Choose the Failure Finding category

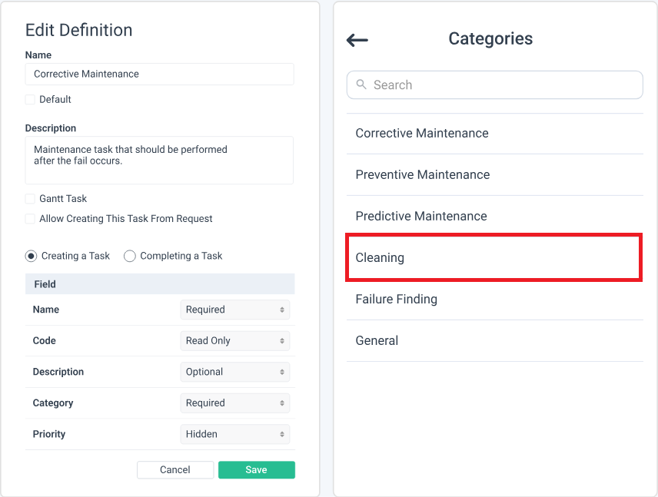click(x=396, y=300)
